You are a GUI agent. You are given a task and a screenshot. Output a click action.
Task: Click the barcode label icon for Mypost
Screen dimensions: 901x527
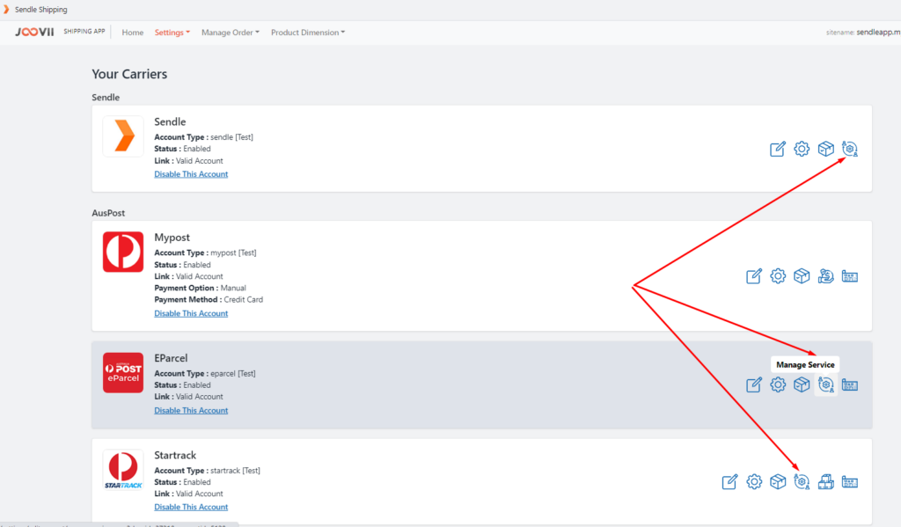850,276
